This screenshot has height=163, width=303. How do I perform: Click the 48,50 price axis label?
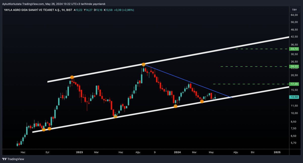point(294,29)
